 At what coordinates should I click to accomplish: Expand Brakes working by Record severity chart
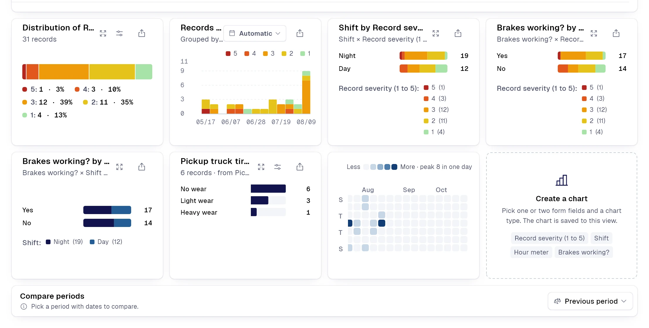tap(594, 33)
